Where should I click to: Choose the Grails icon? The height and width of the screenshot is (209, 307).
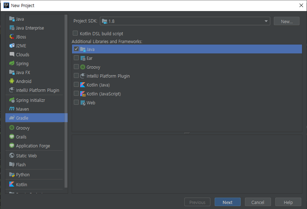12,136
